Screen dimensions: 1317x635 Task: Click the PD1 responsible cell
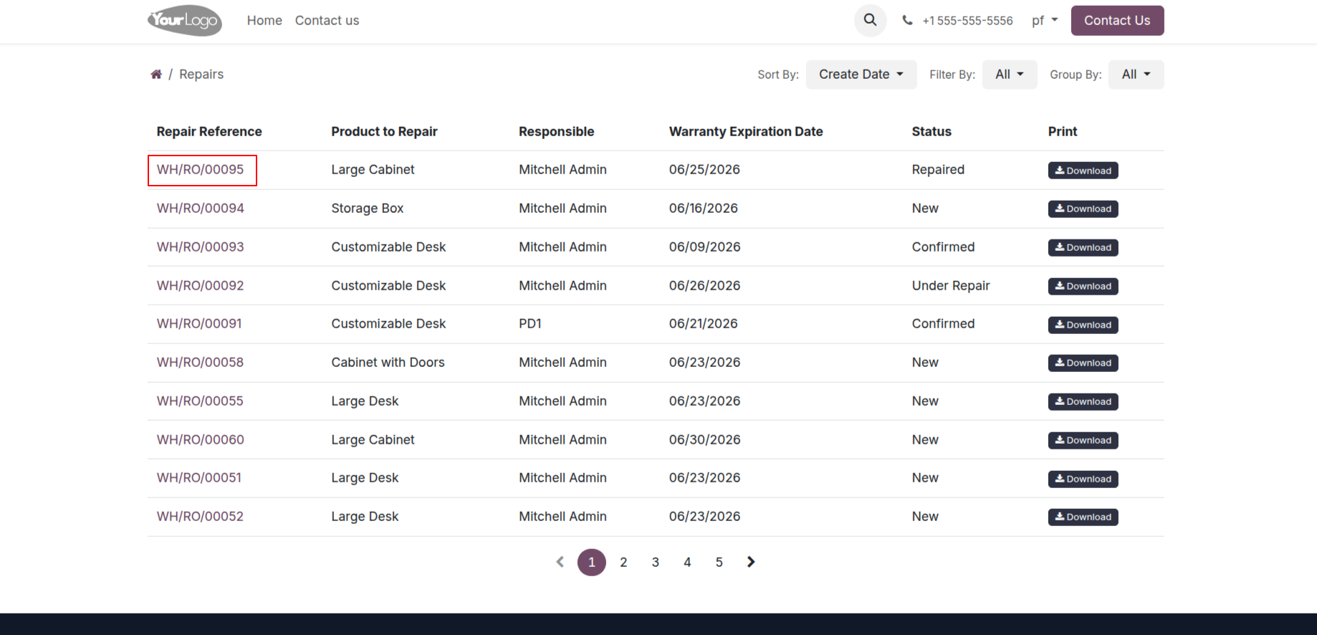(x=530, y=324)
